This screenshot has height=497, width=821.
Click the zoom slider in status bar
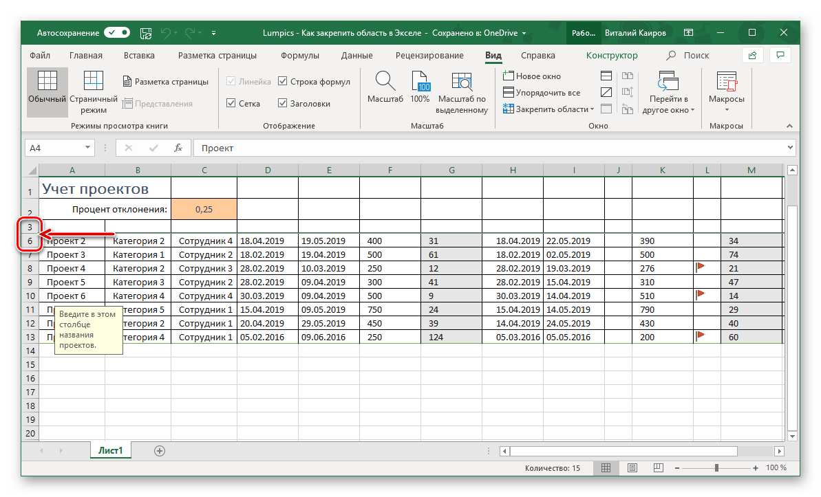tap(716, 468)
